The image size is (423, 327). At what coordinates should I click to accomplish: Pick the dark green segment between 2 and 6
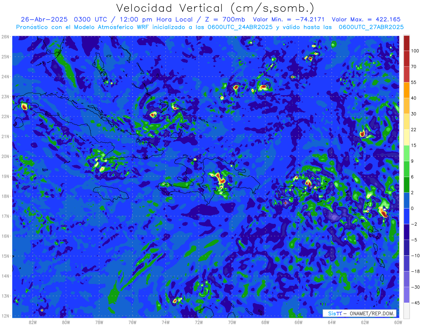tap(406, 184)
